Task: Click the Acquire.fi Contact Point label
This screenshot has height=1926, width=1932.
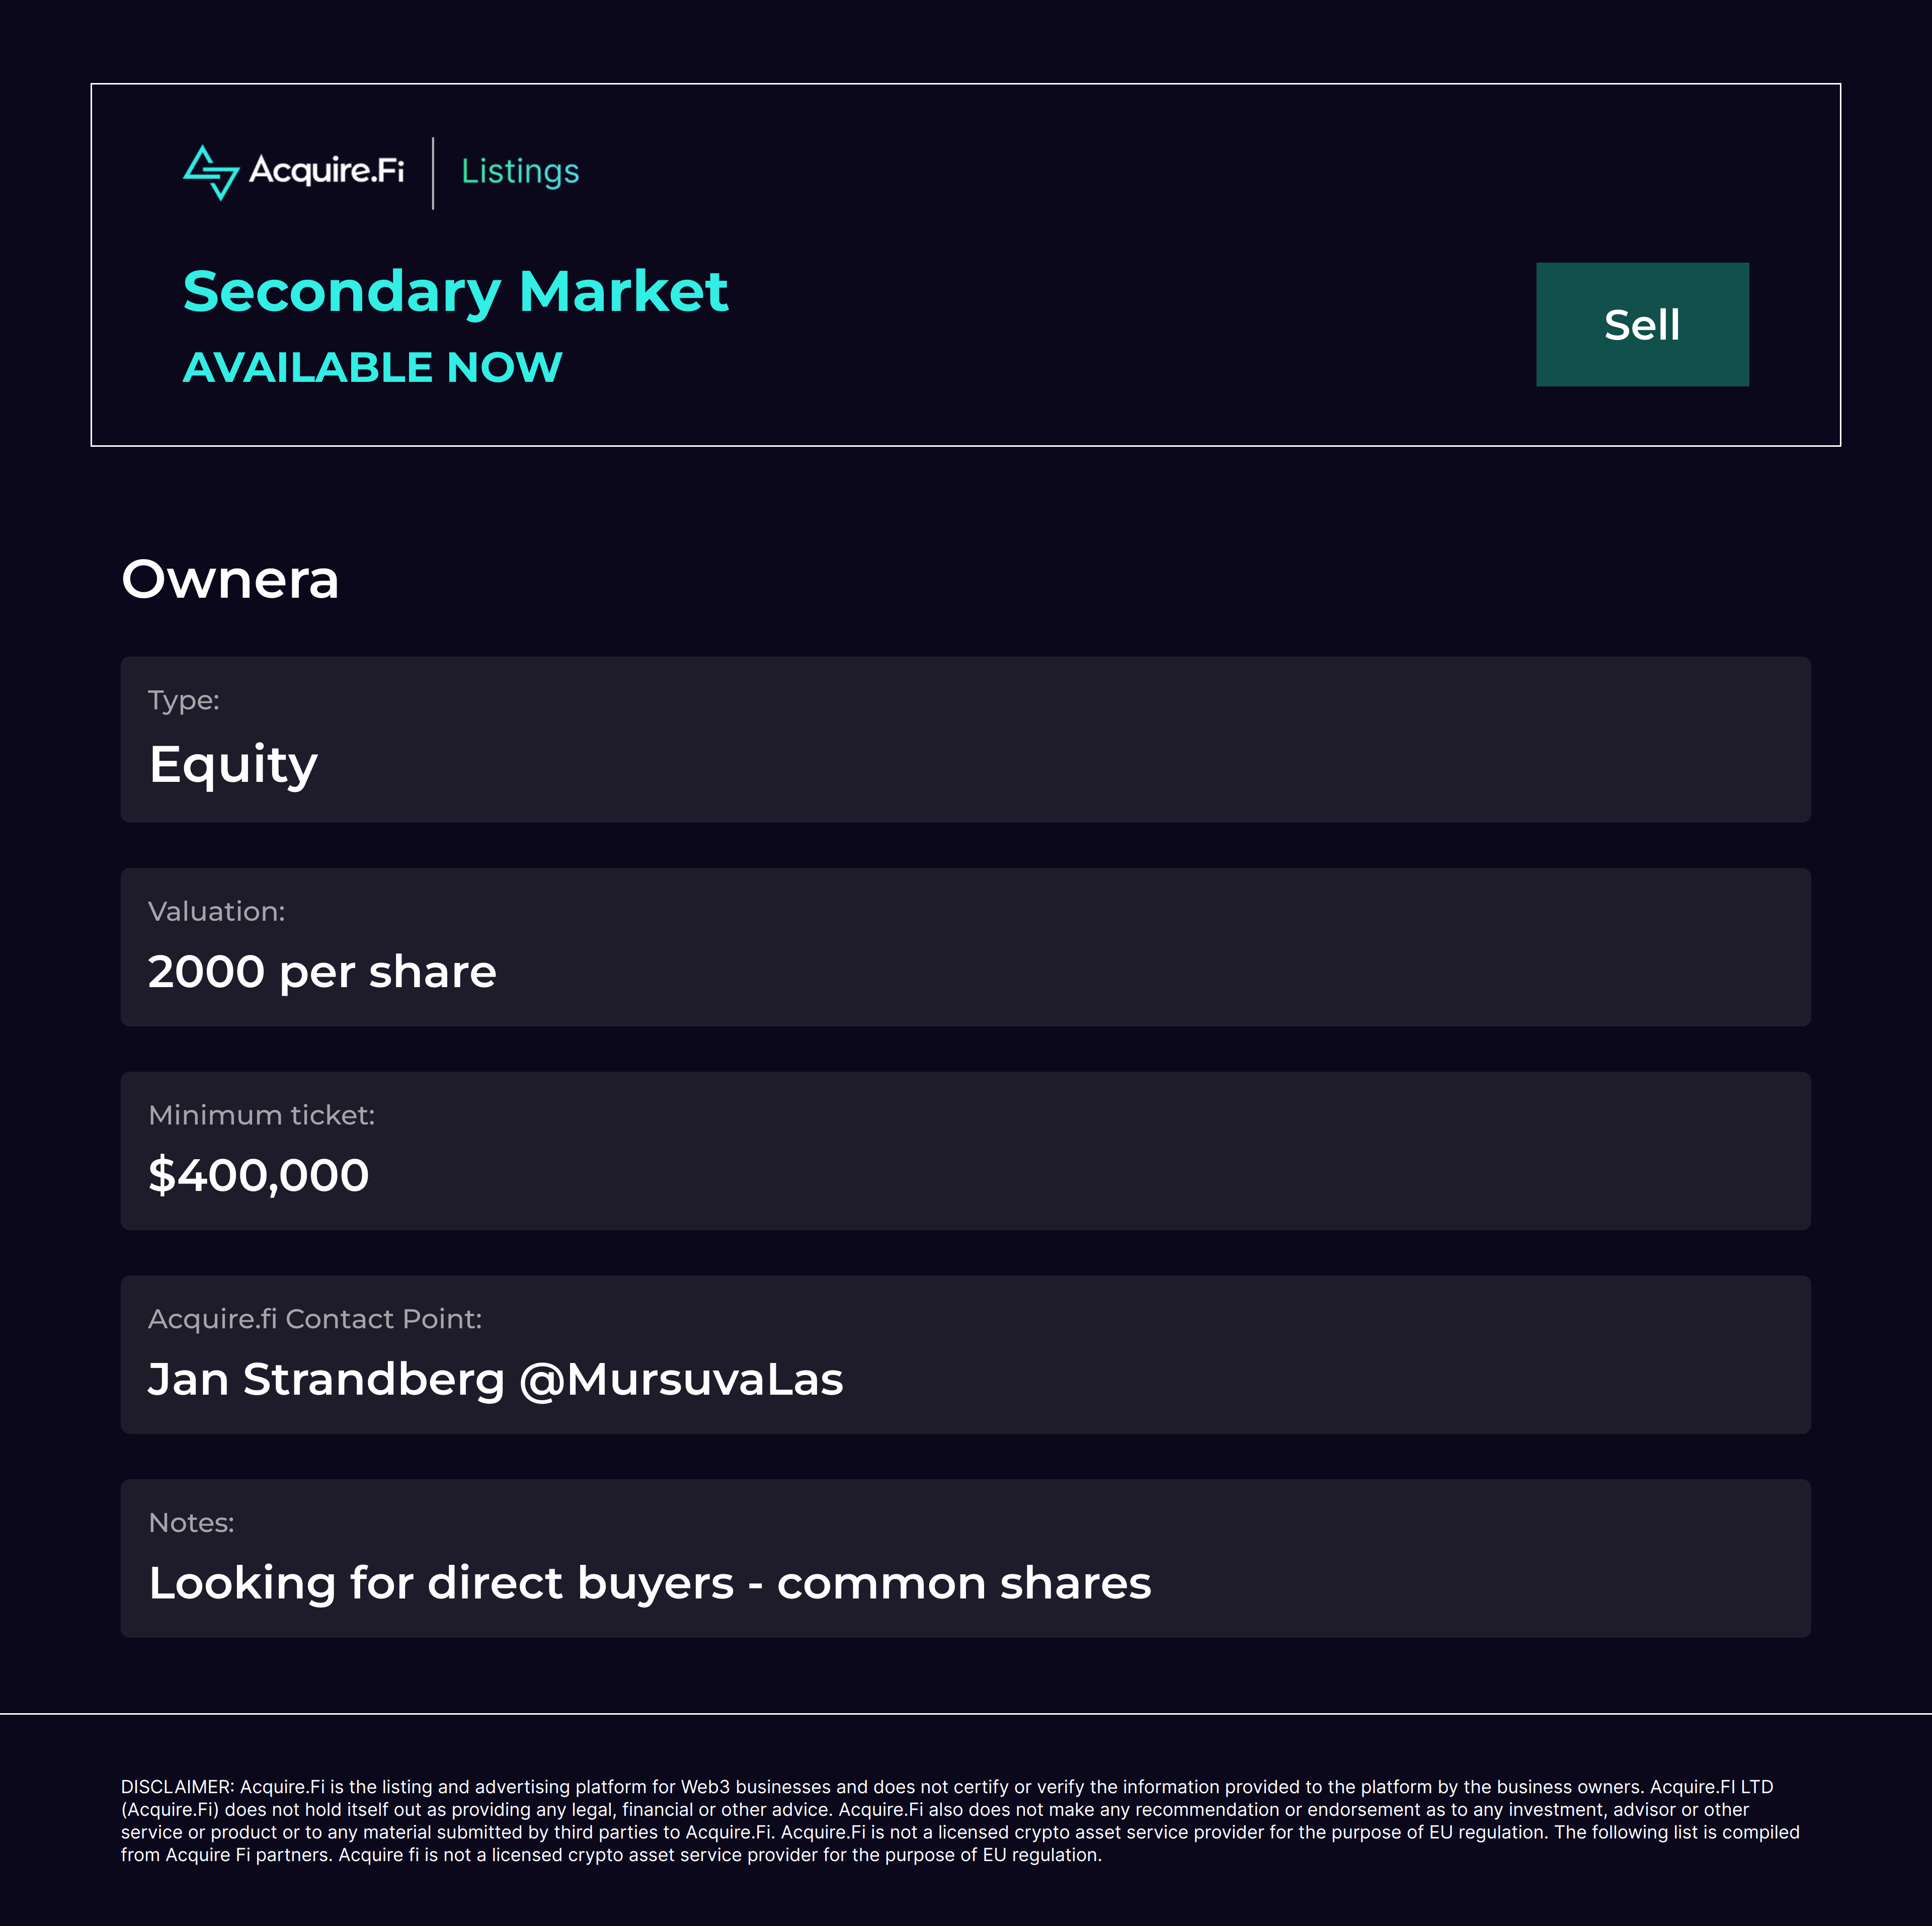Action: 314,1320
